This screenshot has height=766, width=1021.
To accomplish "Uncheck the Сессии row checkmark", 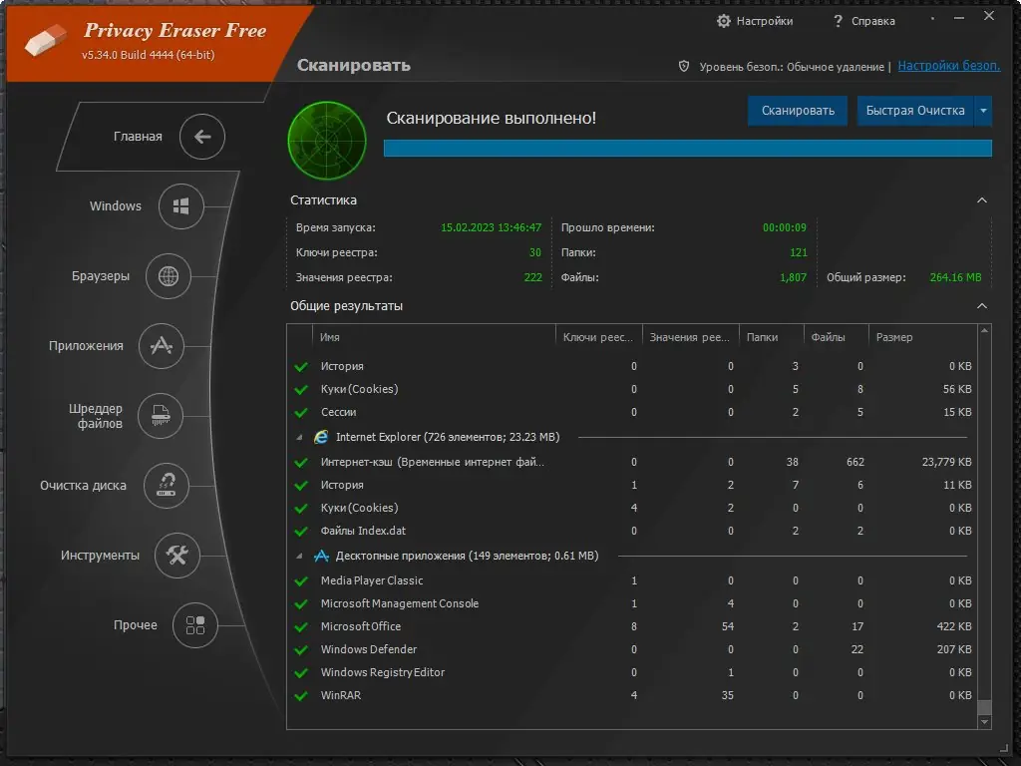I will [301, 412].
